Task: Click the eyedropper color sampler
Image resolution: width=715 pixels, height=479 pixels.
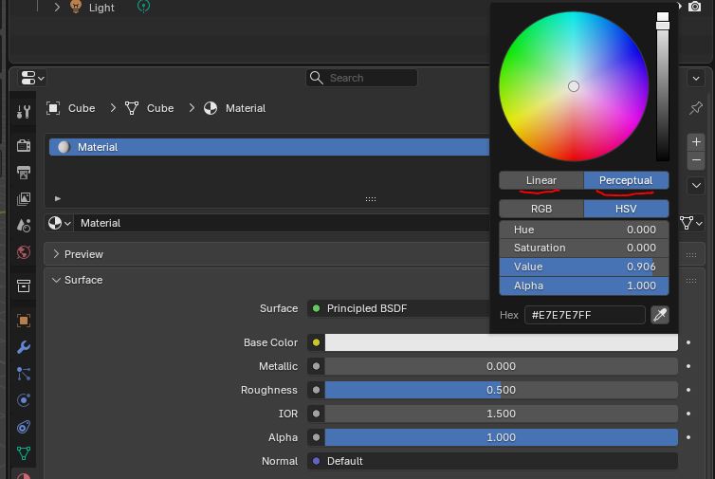Action: click(x=660, y=315)
